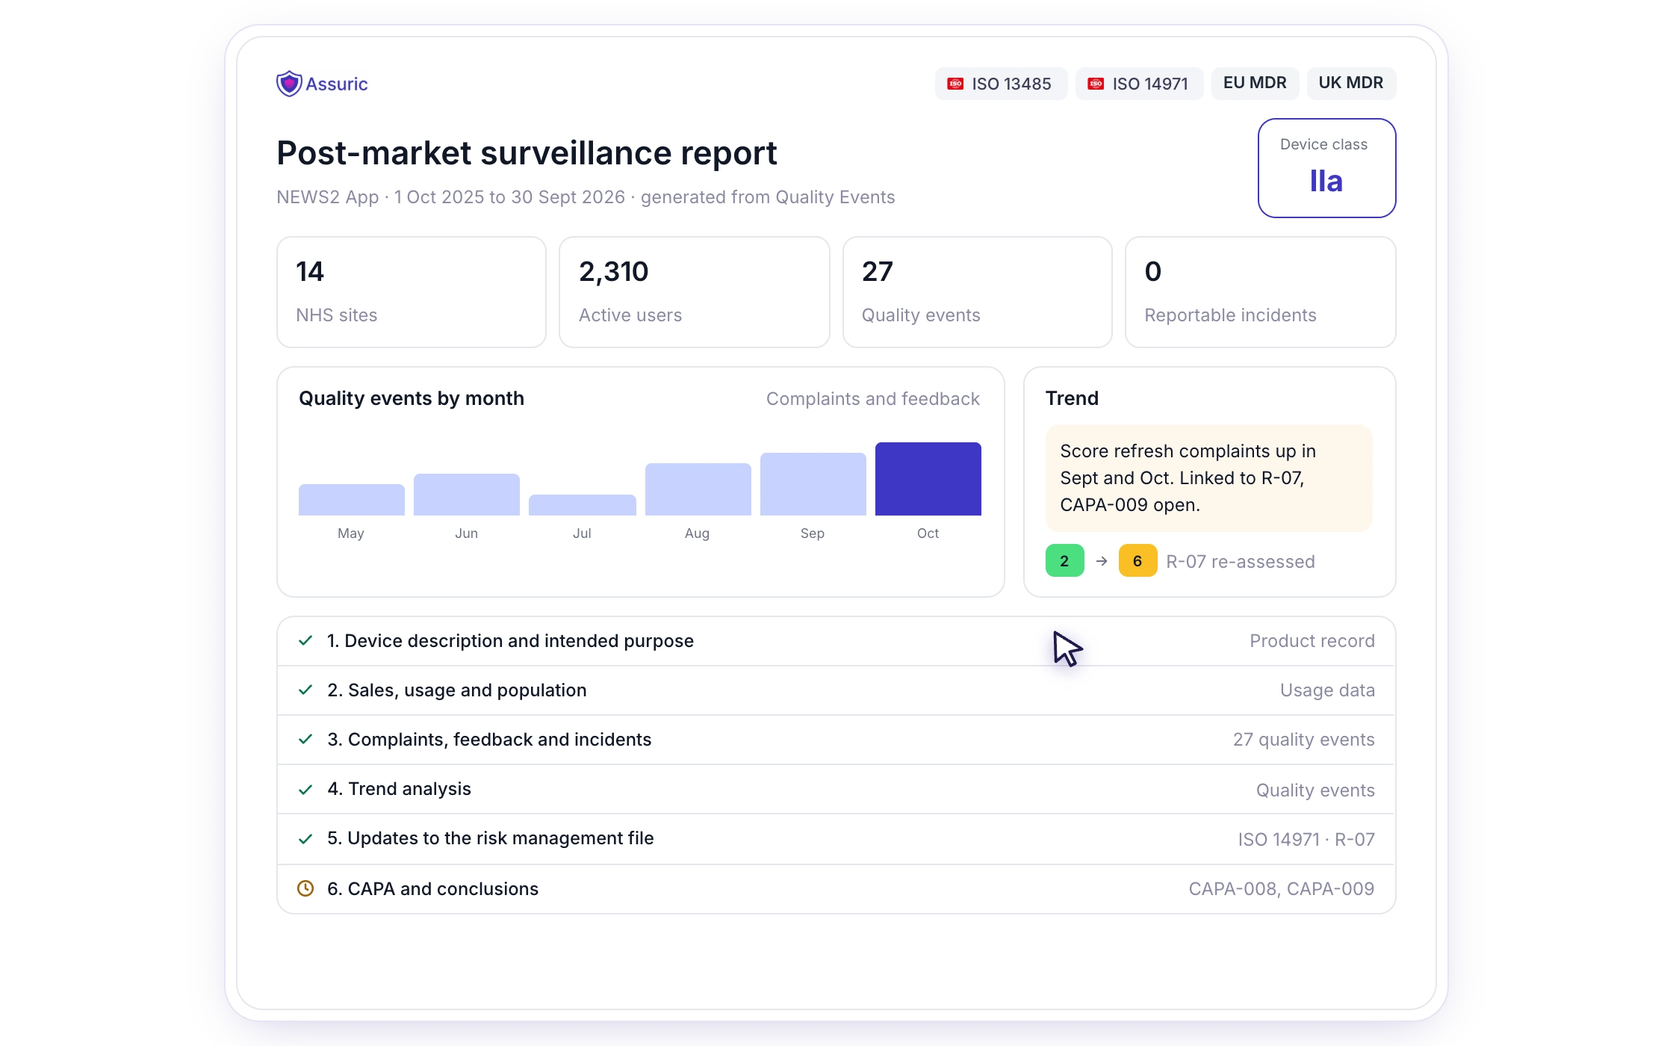Image resolution: width=1673 pixels, height=1046 pixels.
Task: Click the checkmark beside Complaints, feedback and incidents
Action: tap(305, 739)
